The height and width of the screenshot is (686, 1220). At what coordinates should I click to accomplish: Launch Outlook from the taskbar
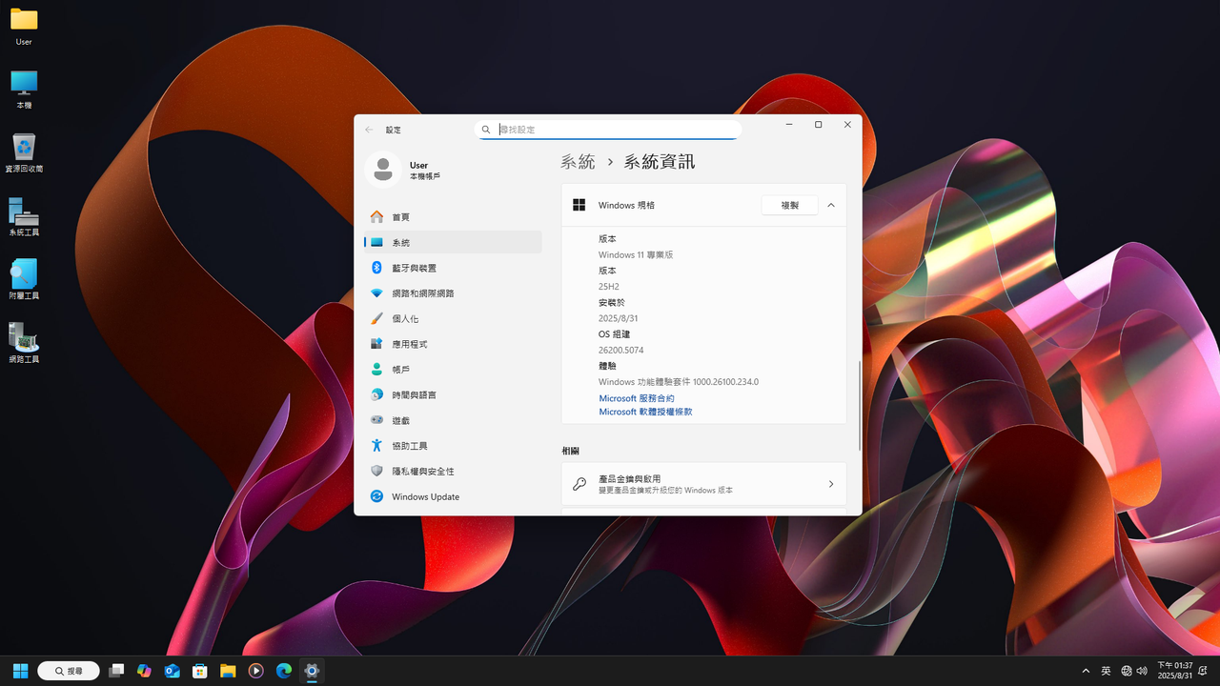[x=173, y=671]
